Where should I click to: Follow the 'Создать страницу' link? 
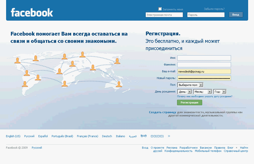162,112
